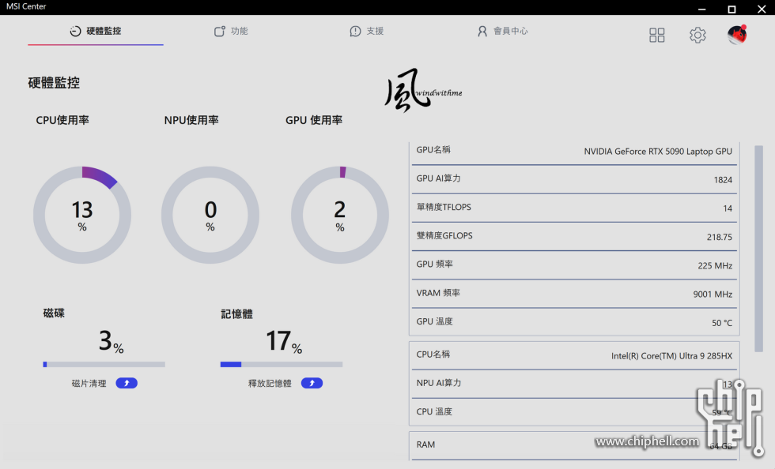
Task: Click the hardware info panel scrollbar
Action: pyautogui.click(x=758, y=249)
